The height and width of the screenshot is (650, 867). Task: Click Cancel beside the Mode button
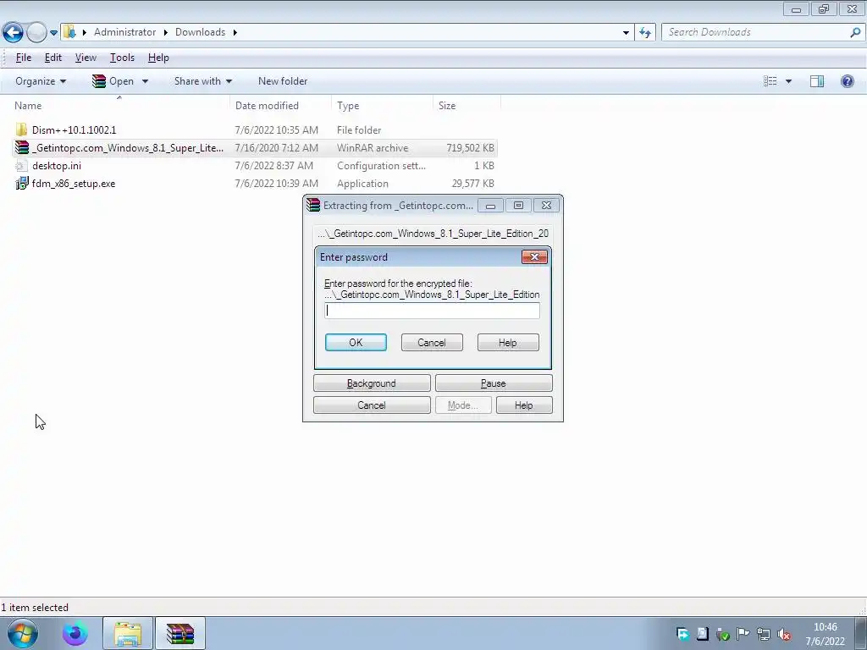pyautogui.click(x=372, y=405)
